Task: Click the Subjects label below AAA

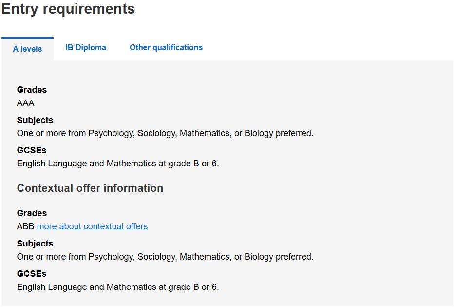Action: pyautogui.click(x=35, y=120)
